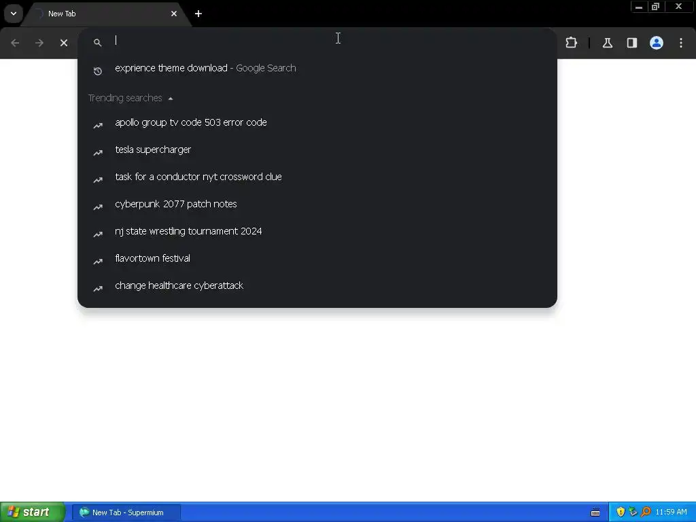Image resolution: width=696 pixels, height=522 pixels.
Task: Open Chrome Labs flask icon
Action: pyautogui.click(x=608, y=43)
